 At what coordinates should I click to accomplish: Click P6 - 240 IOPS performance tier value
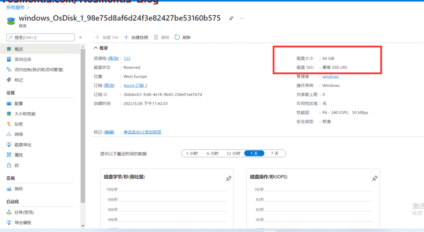click(x=345, y=112)
